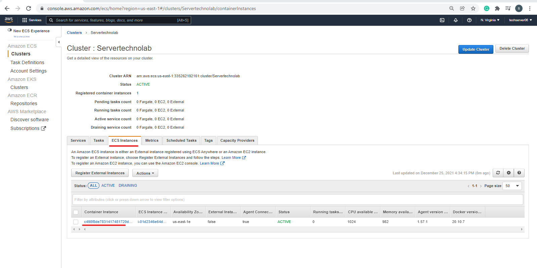This screenshot has width=537, height=268.
Task: Open the ECS Instances tab
Action: 125,140
